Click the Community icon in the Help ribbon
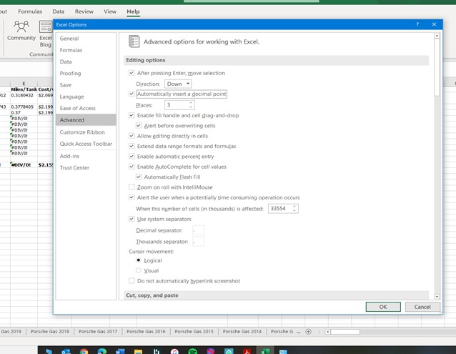 click(21, 27)
